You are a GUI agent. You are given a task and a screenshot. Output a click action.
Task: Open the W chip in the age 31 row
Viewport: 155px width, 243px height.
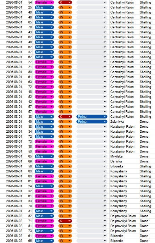click(65, 211)
